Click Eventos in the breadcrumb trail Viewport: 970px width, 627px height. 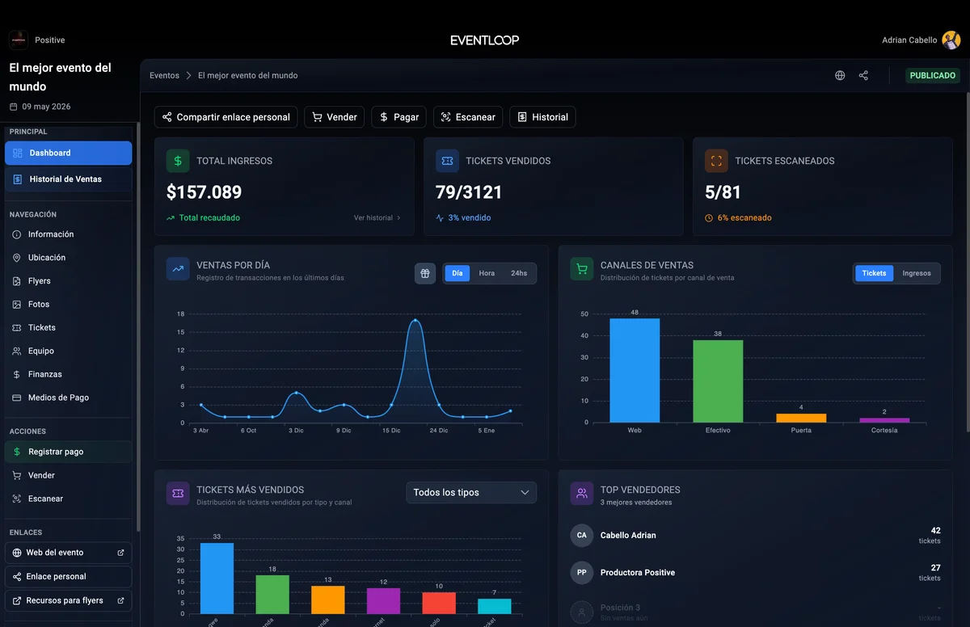(164, 75)
